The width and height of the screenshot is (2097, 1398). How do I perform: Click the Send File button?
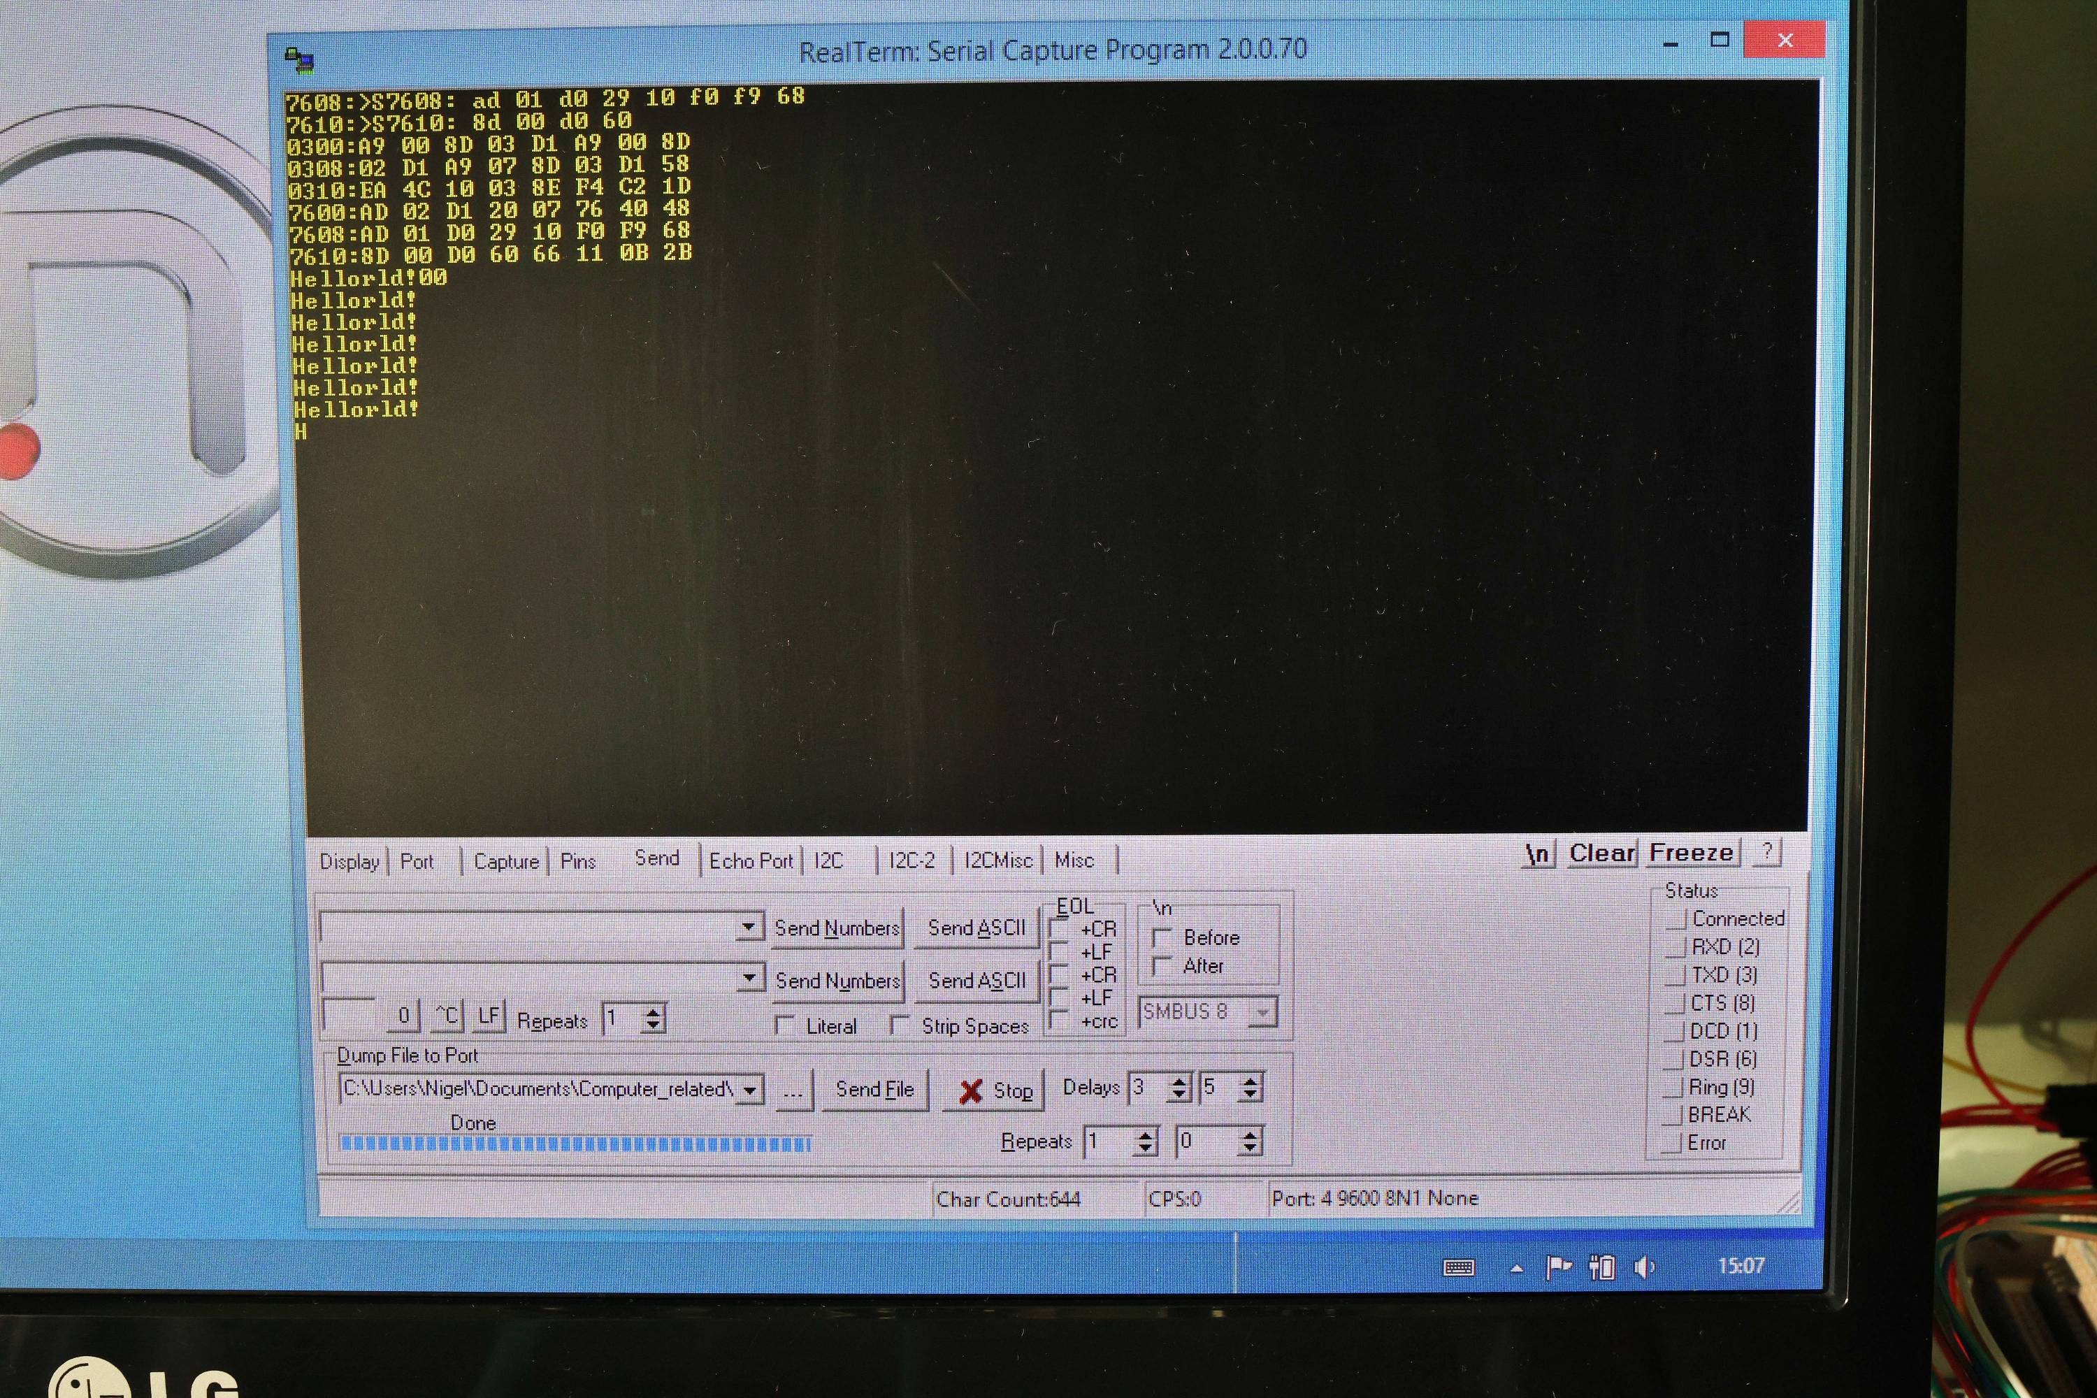click(874, 1090)
